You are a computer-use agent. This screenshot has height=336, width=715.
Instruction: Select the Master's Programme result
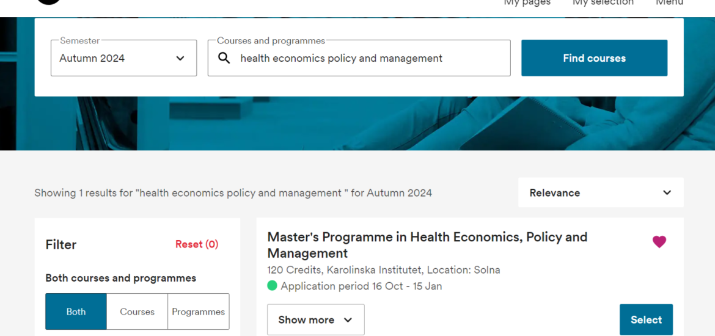click(x=646, y=320)
